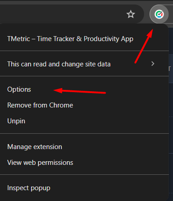Select Inspect popup entry
Image resolution: width=173 pixels, height=201 pixels.
(84, 188)
